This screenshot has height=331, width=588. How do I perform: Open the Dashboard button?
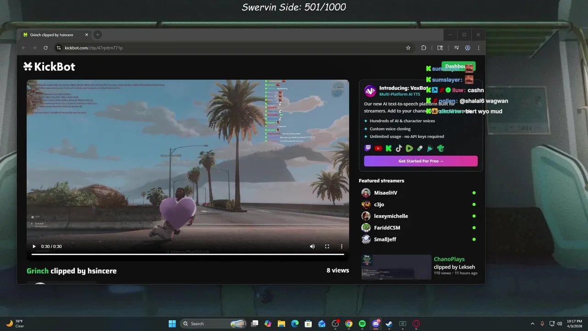click(x=458, y=67)
